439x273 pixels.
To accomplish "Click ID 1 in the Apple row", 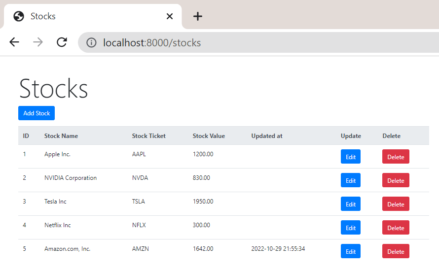I will pyautogui.click(x=24, y=154).
